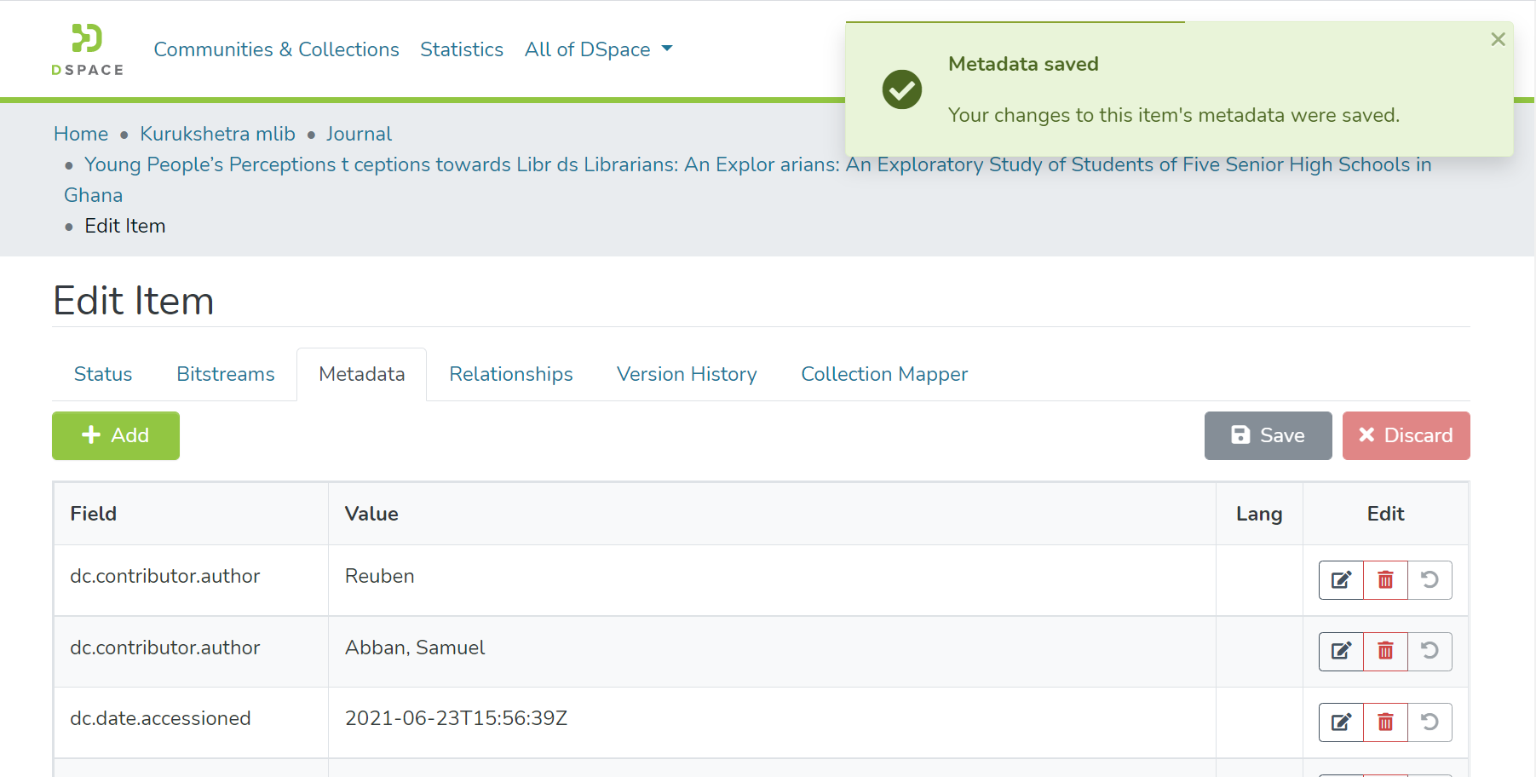Switch to the Bitstreams tab
This screenshot has width=1536, height=777.
click(x=225, y=374)
